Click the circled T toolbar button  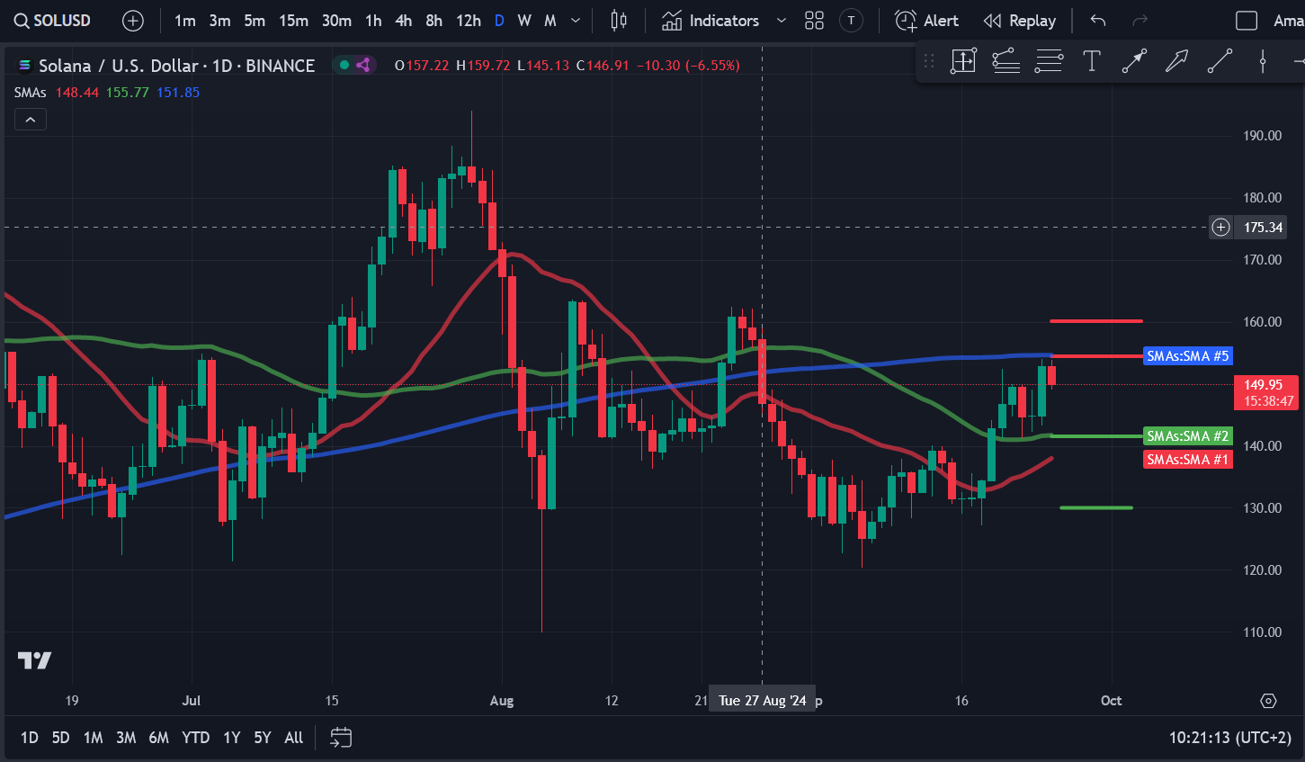tap(851, 21)
